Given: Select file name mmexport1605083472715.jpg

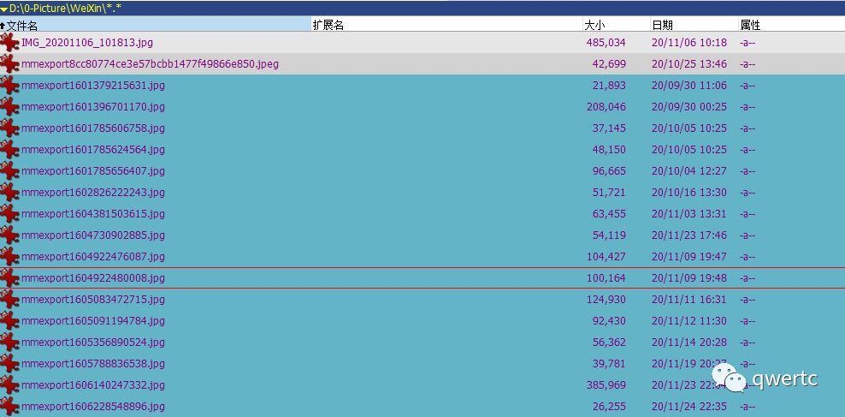Looking at the screenshot, I should click(93, 300).
